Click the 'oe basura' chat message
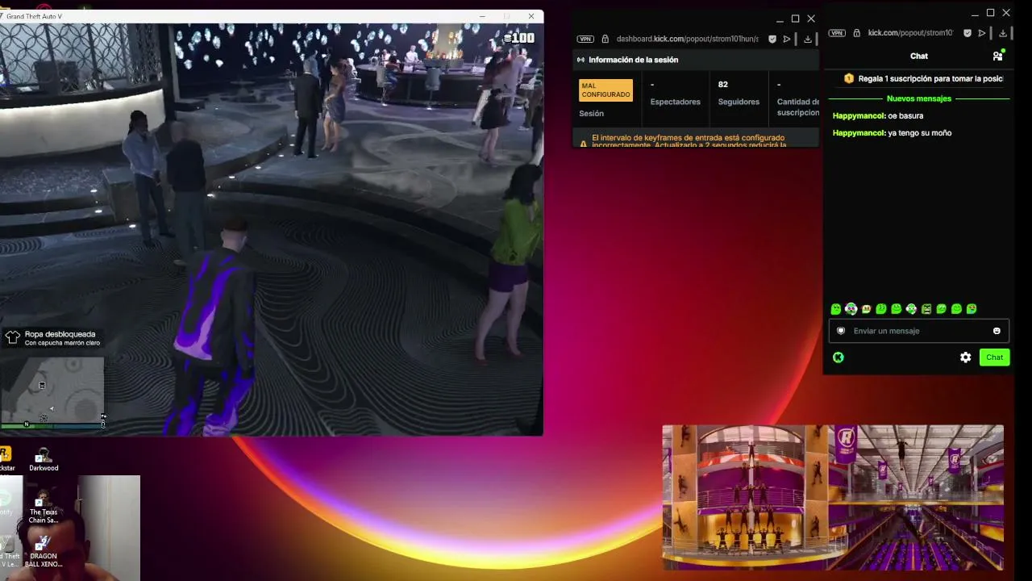1032x581 pixels. coord(905,115)
